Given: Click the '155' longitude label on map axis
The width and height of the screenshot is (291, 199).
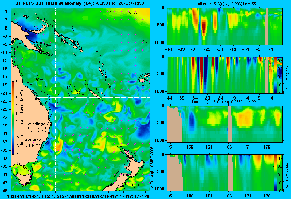Looking at the screenshot, I should pyautogui.click(x=55, y=196).
